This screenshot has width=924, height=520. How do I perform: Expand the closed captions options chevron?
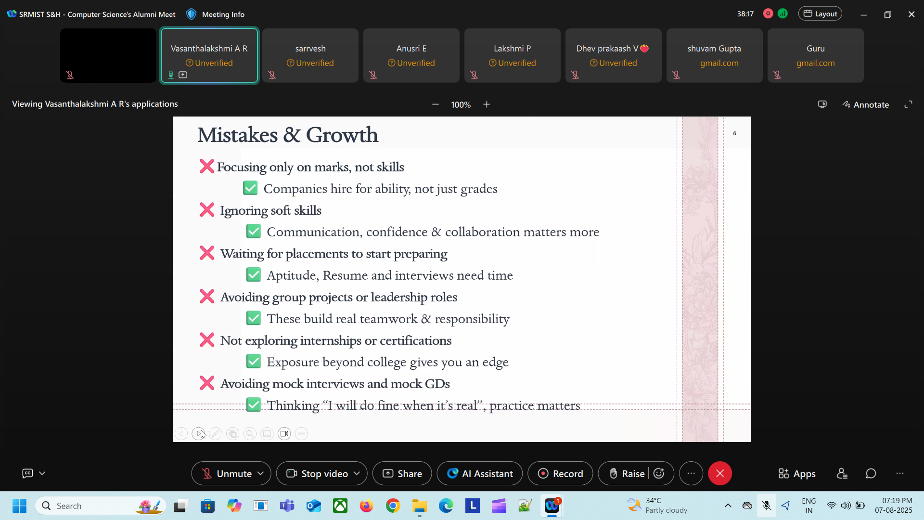(x=42, y=474)
